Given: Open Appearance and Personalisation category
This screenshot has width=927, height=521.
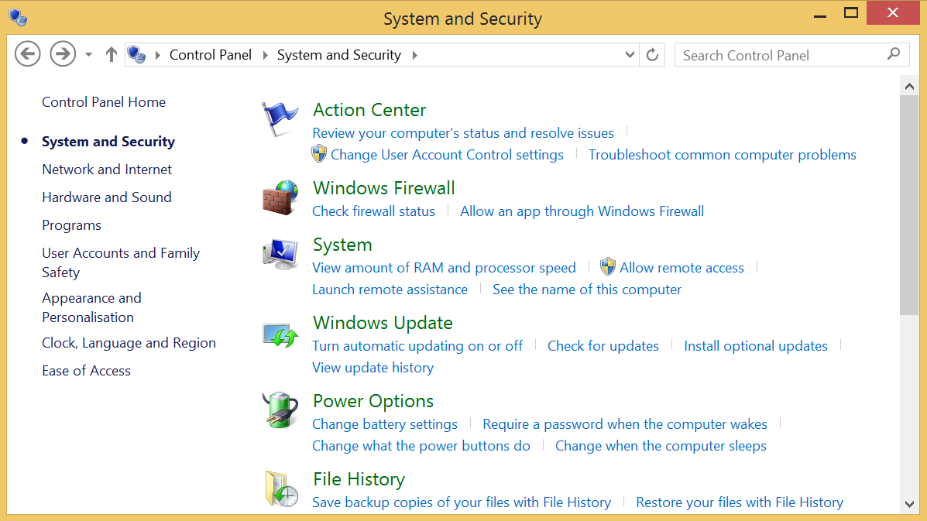Looking at the screenshot, I should (x=91, y=307).
